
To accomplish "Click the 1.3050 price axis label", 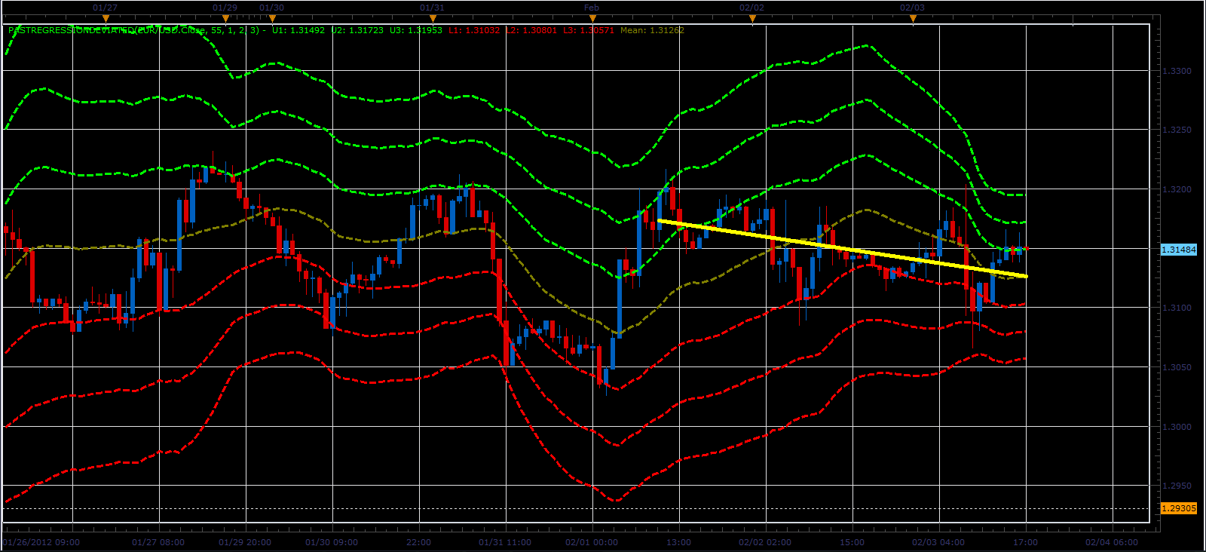I will [x=1178, y=367].
